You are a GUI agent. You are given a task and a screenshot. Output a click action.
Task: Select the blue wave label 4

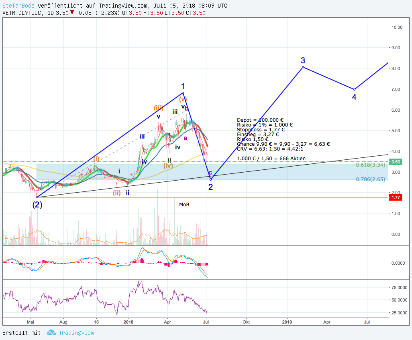[x=354, y=97]
